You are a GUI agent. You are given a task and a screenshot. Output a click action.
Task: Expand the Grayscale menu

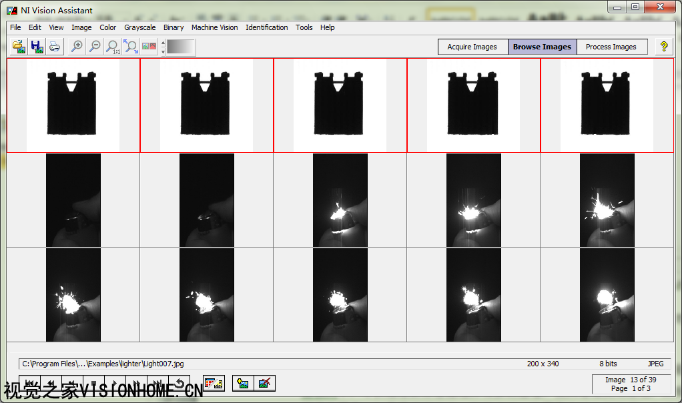point(139,27)
